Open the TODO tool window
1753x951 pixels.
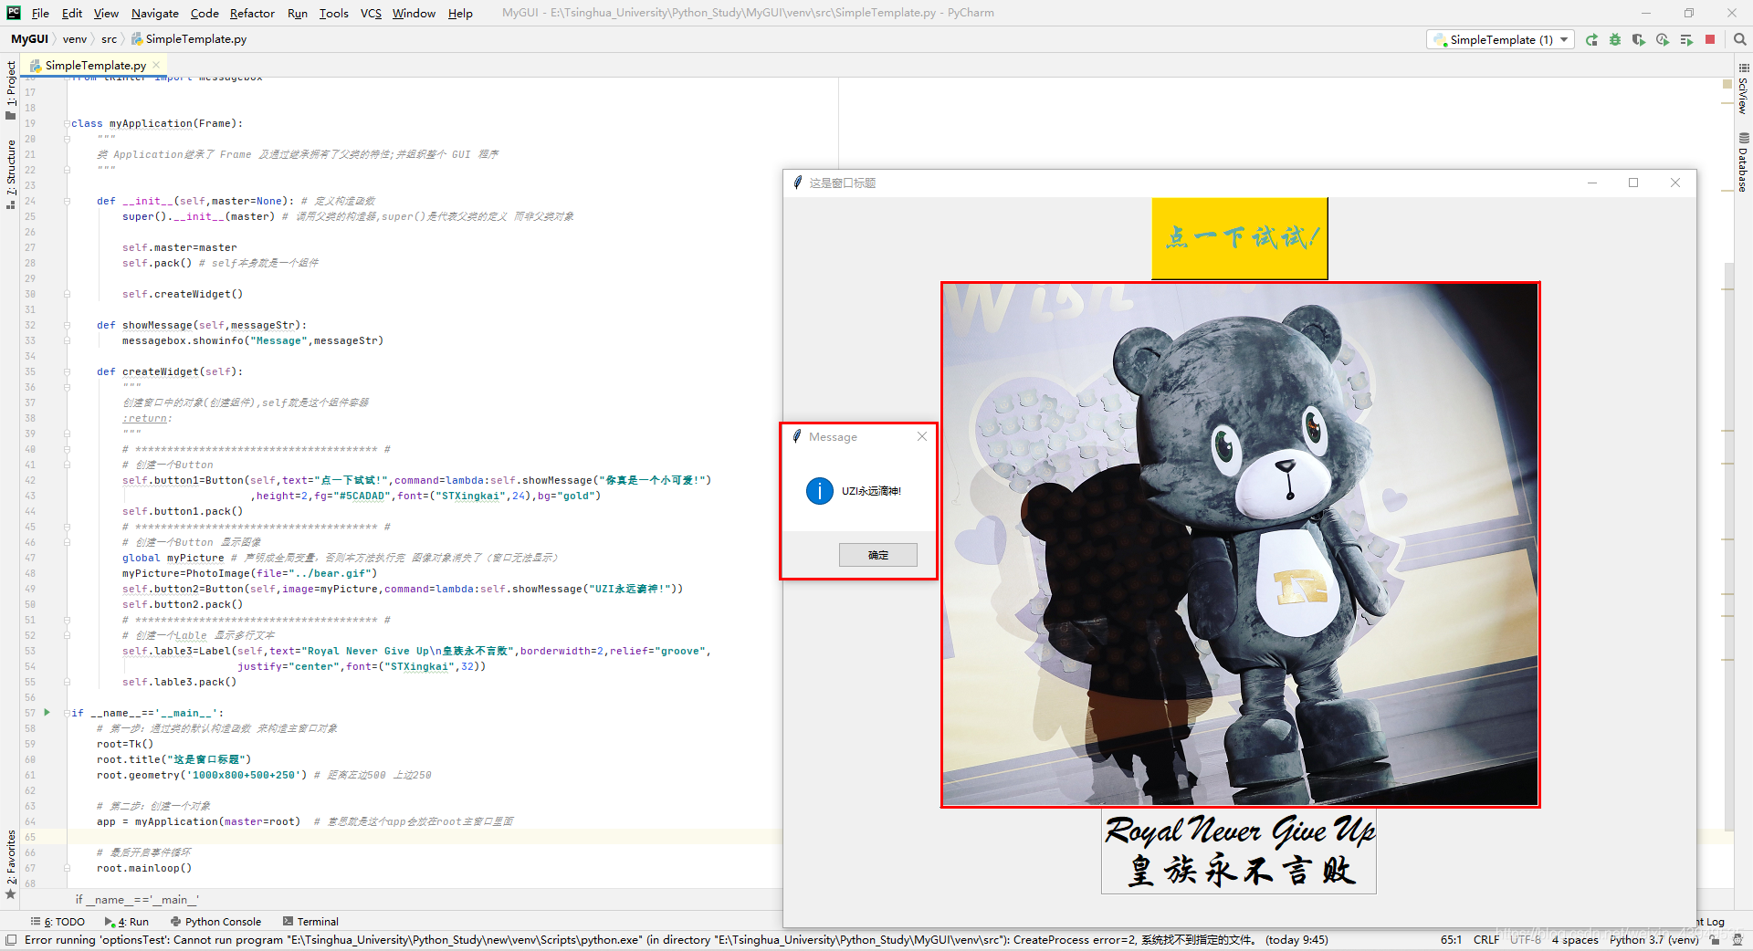(x=58, y=922)
